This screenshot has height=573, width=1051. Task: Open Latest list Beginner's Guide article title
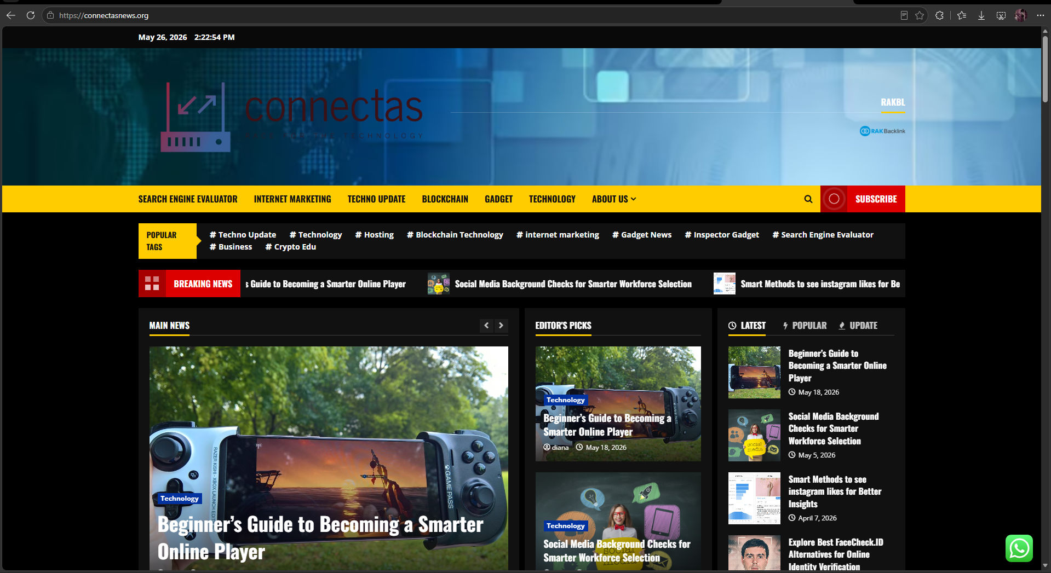[837, 366]
